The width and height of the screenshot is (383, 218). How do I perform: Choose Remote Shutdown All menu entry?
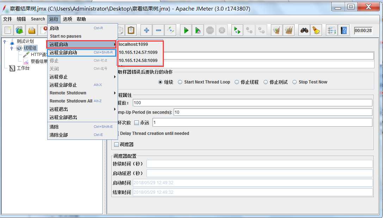(x=82, y=101)
